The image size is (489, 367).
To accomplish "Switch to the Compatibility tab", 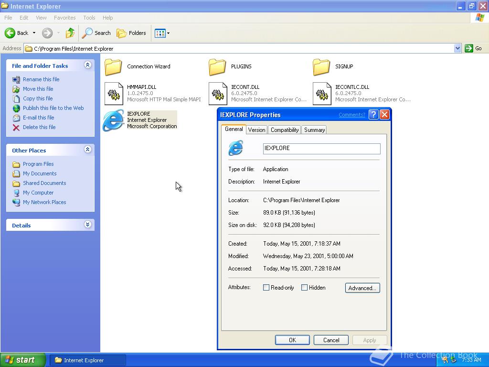I will [x=285, y=130].
